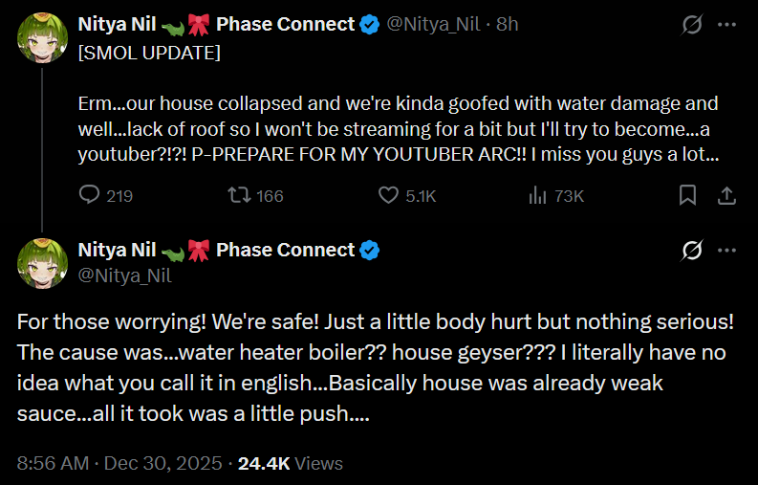This screenshot has height=485, width=758.
Task: Like the SMOL UPDATE tweet
Action: [389, 196]
